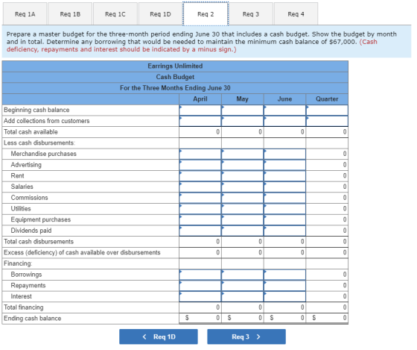Click 'Total cash disbursements' row label
The height and width of the screenshot is (350, 417).
point(39,242)
